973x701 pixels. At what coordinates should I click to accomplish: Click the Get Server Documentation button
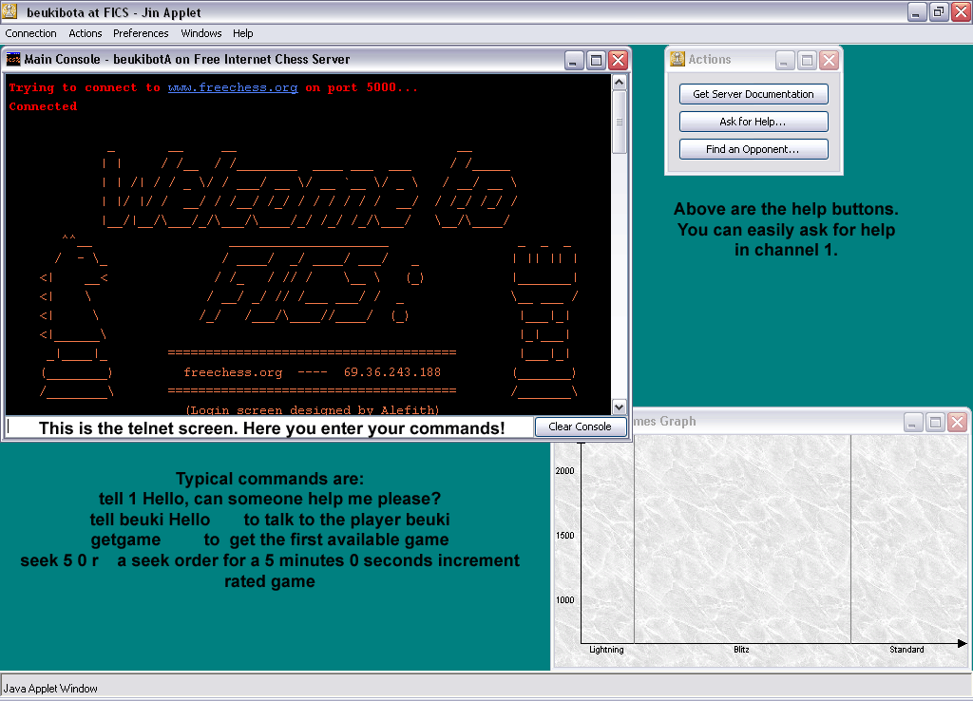coord(754,94)
